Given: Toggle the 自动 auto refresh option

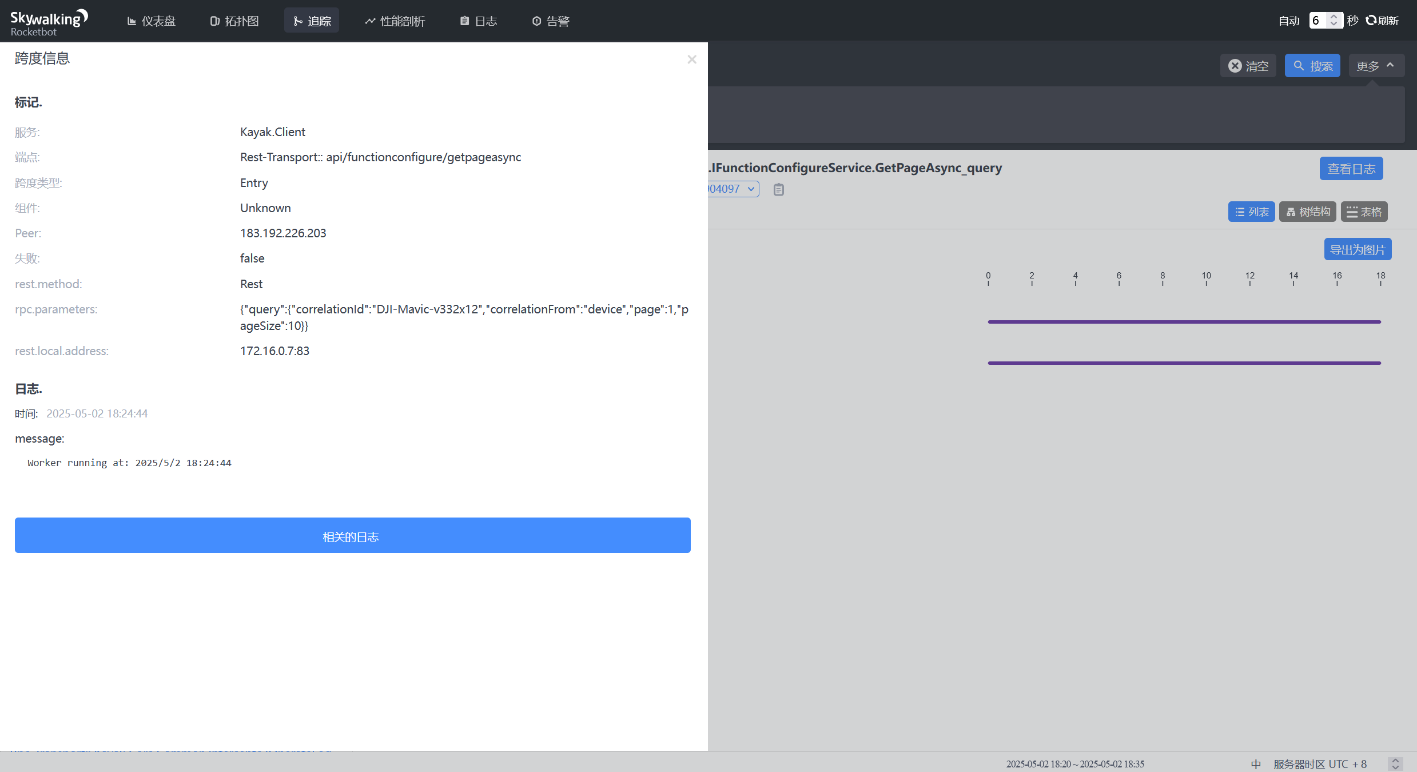Looking at the screenshot, I should 1289,21.
